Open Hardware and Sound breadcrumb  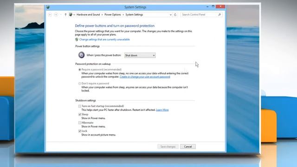88,14
